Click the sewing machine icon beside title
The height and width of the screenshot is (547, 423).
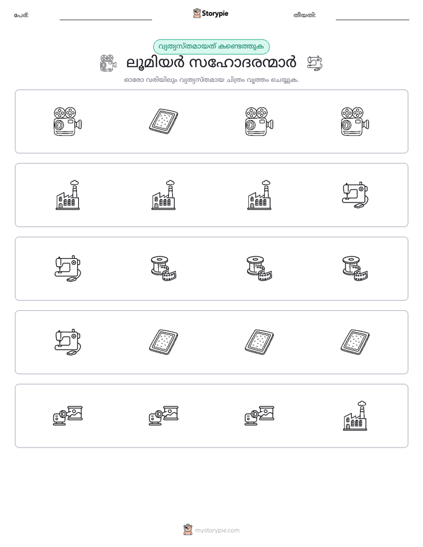tap(315, 63)
